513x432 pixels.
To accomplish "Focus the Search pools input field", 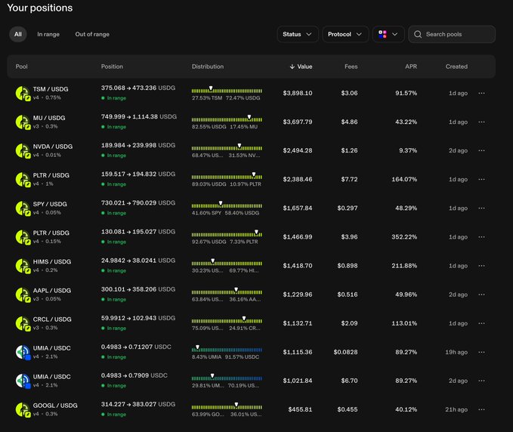I will pos(452,34).
